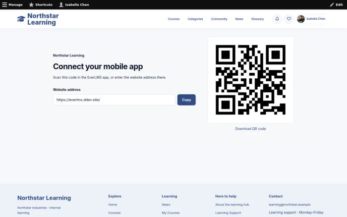Open About the learning hub link
Viewport: 347px width, 217px height.
pyautogui.click(x=232, y=205)
